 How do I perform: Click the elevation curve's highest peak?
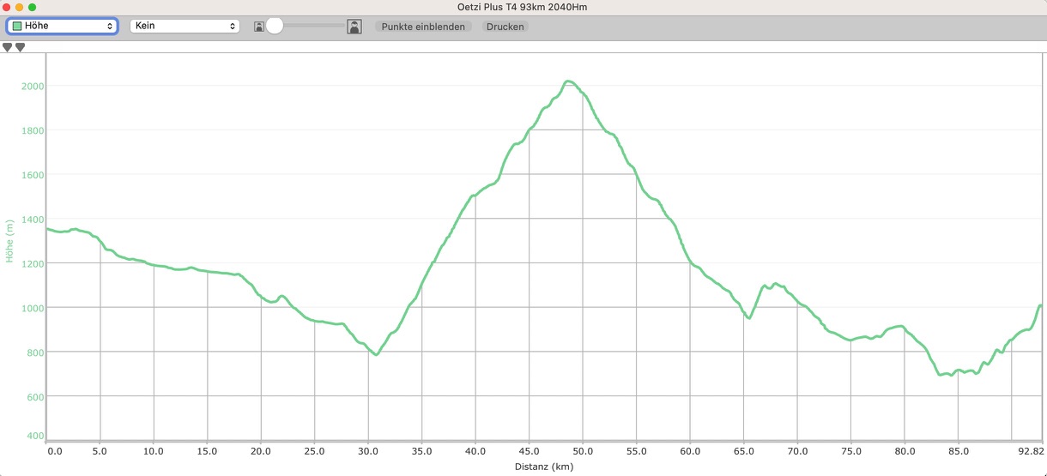(568, 81)
